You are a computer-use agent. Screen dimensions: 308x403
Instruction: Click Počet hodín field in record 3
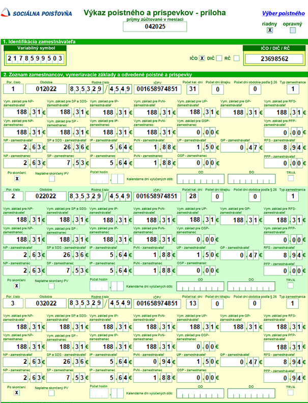[106, 393]
